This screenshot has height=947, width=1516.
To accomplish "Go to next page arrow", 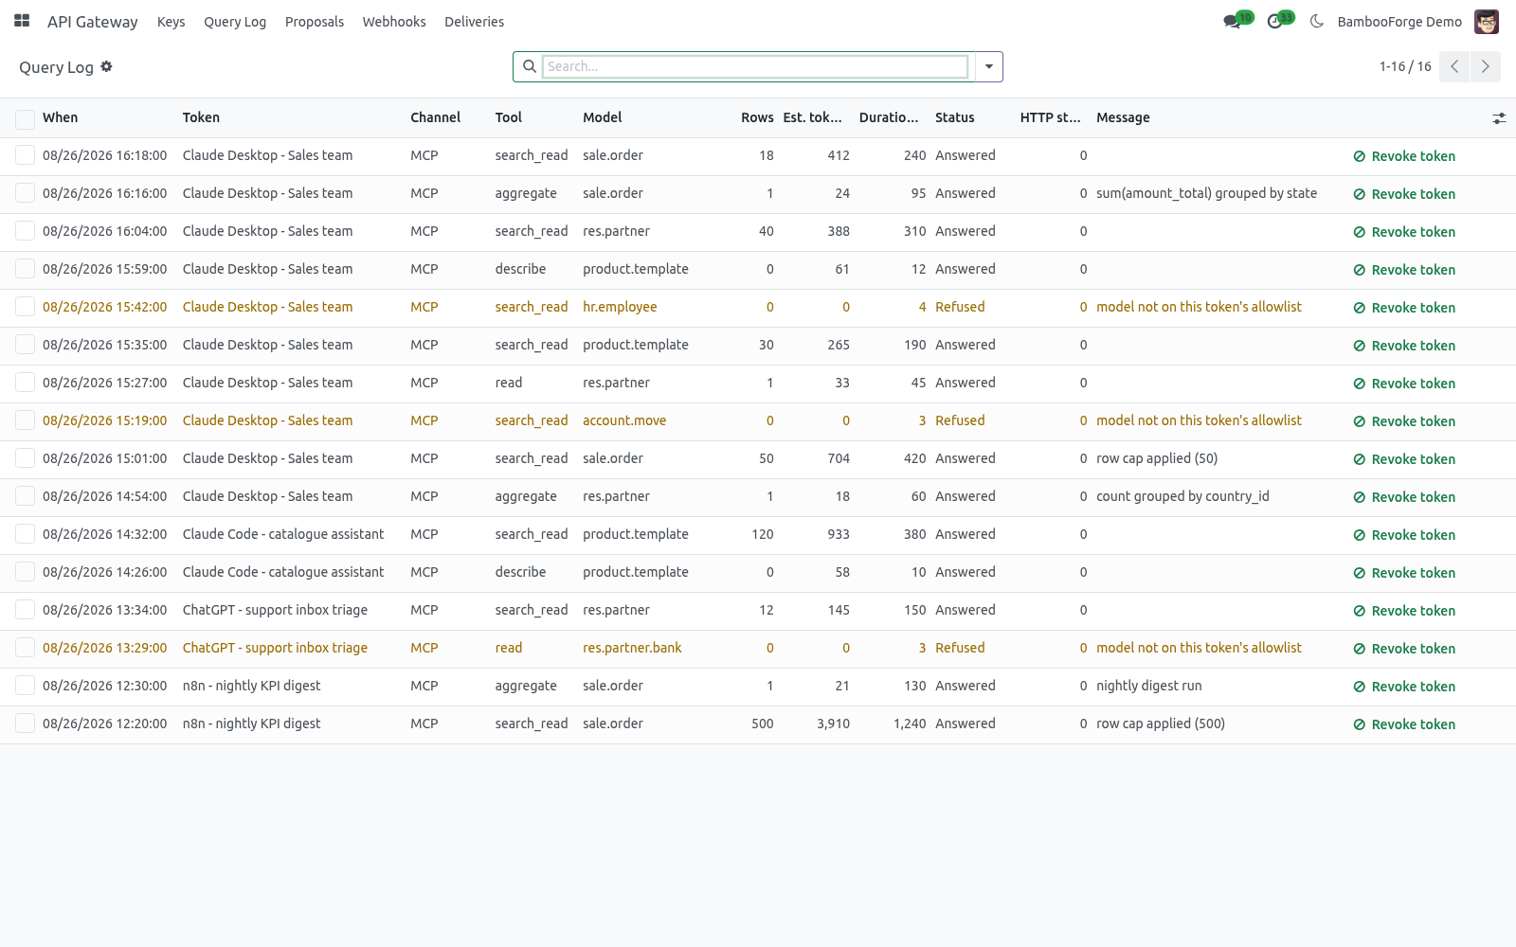I will (1486, 66).
